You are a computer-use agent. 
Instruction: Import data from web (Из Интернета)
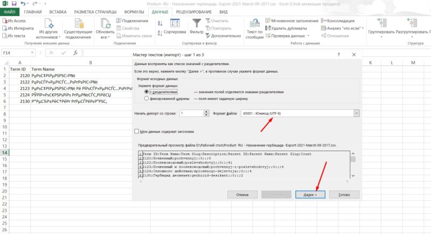tap(18, 29)
